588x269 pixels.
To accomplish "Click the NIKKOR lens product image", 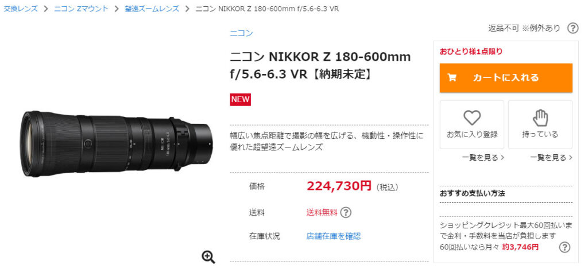I will point(116,144).
